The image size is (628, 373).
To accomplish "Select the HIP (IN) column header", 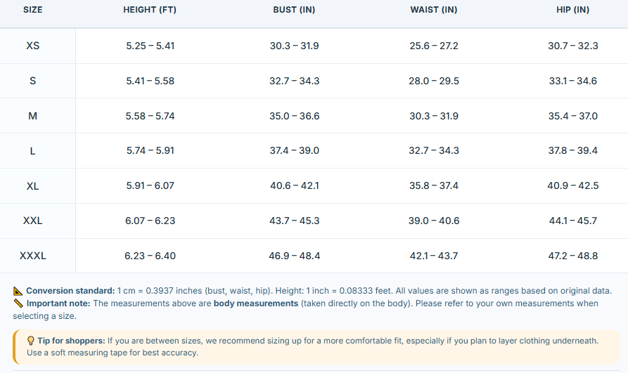I will (x=572, y=10).
